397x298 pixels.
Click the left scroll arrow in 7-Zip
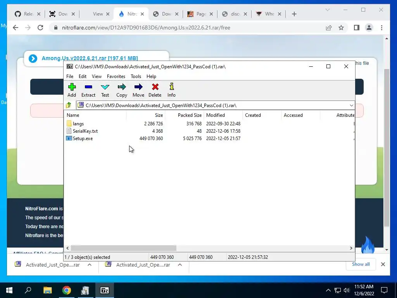coord(67,248)
